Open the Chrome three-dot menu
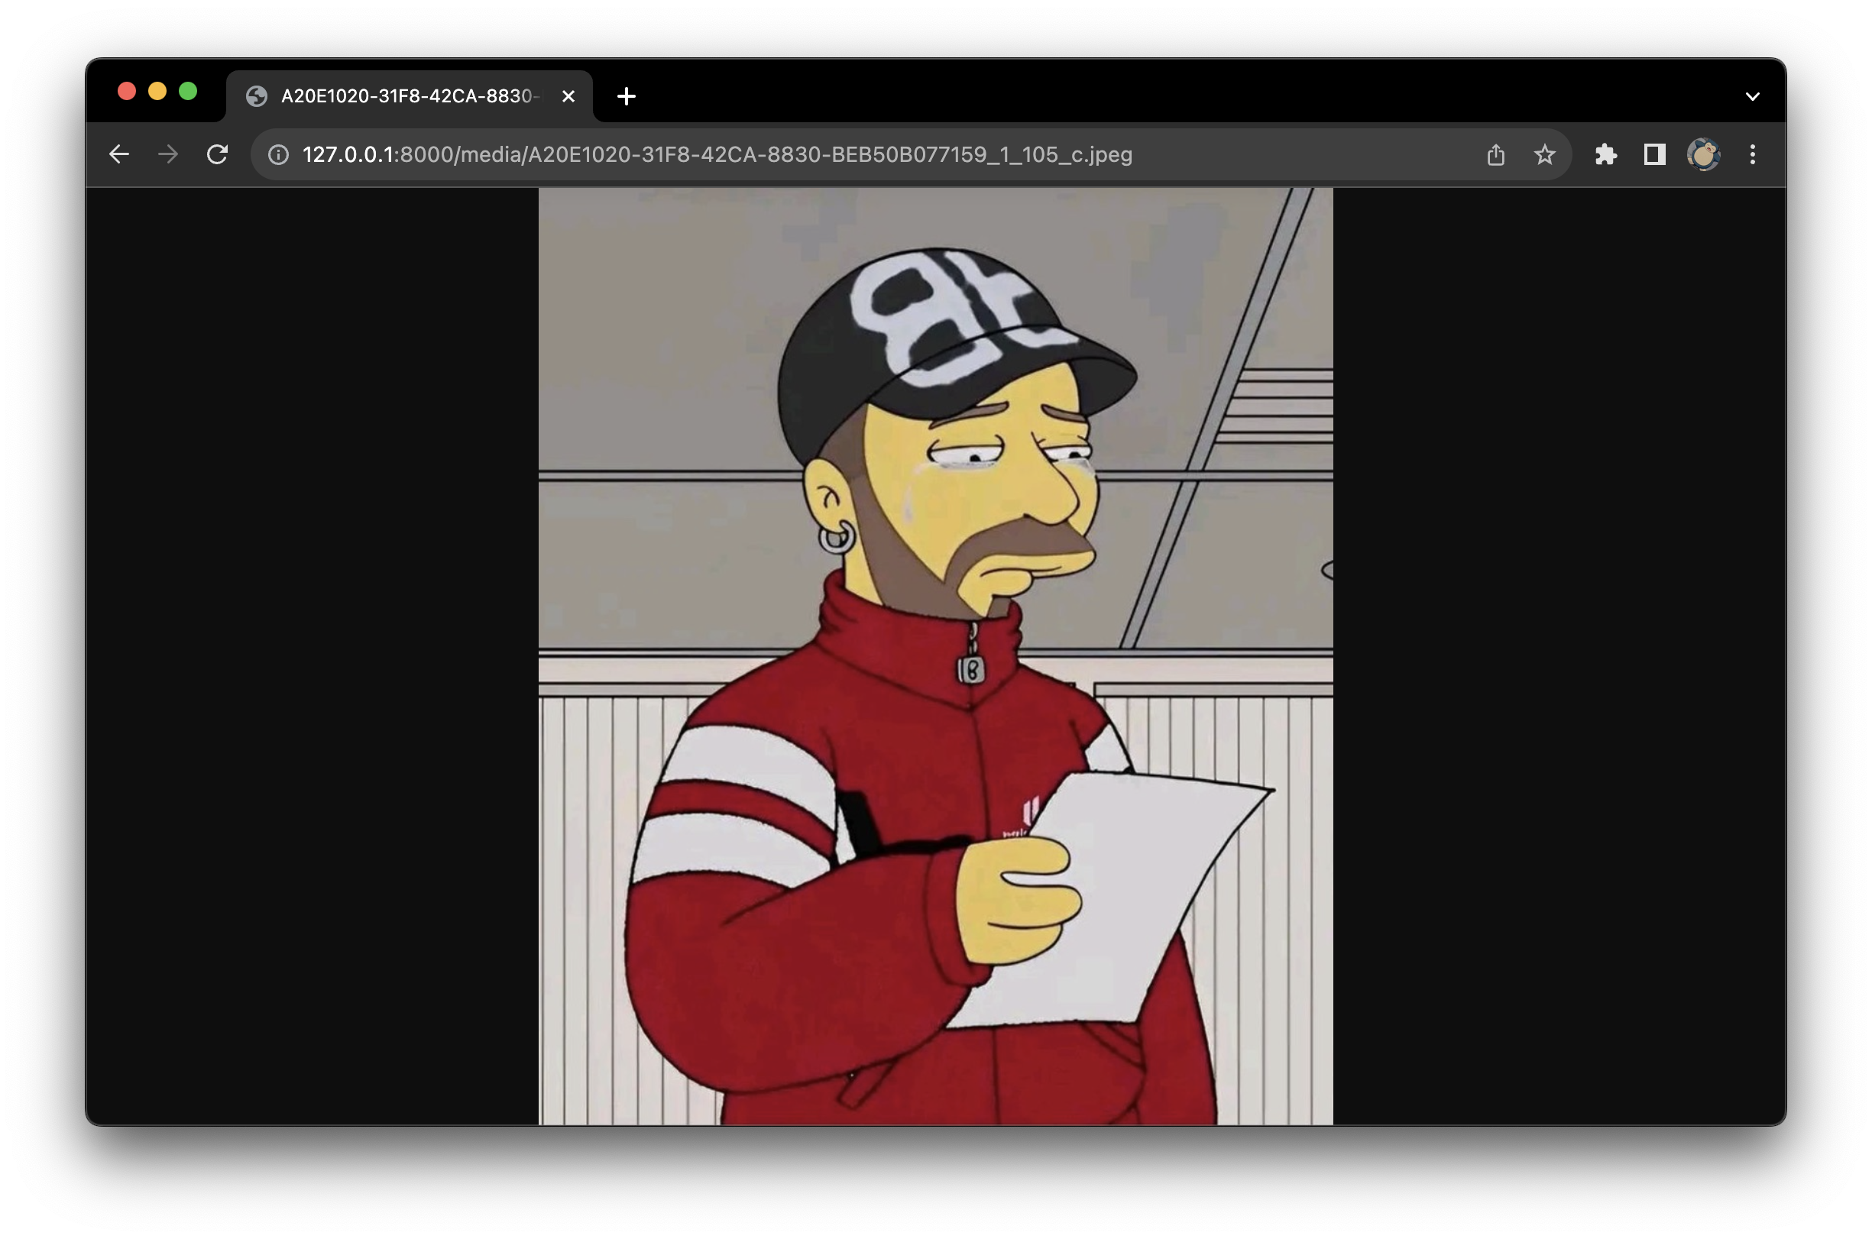 pyautogui.click(x=1752, y=154)
